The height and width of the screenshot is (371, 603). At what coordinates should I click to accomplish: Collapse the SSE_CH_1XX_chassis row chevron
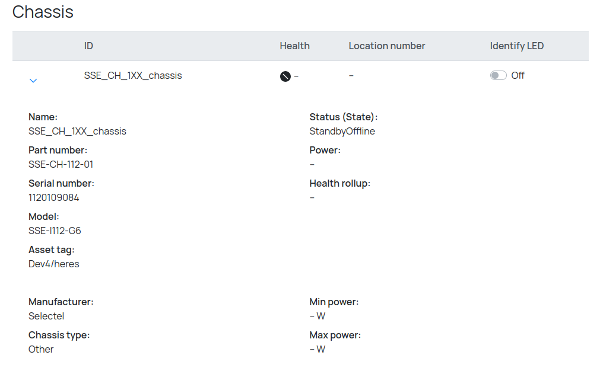[x=33, y=80]
